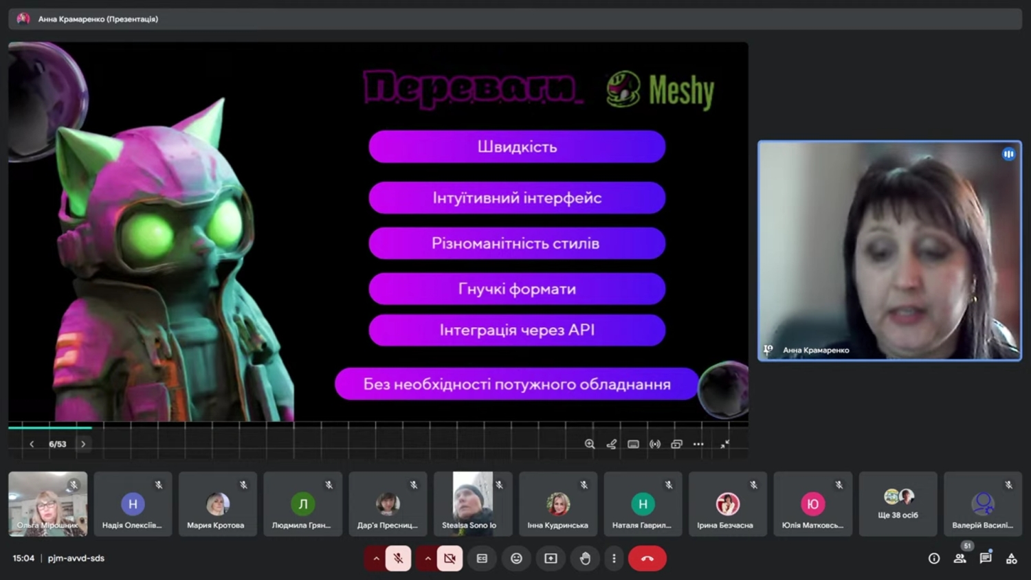The height and width of the screenshot is (580, 1031).
Task: Click the present screen button
Action: point(551,559)
